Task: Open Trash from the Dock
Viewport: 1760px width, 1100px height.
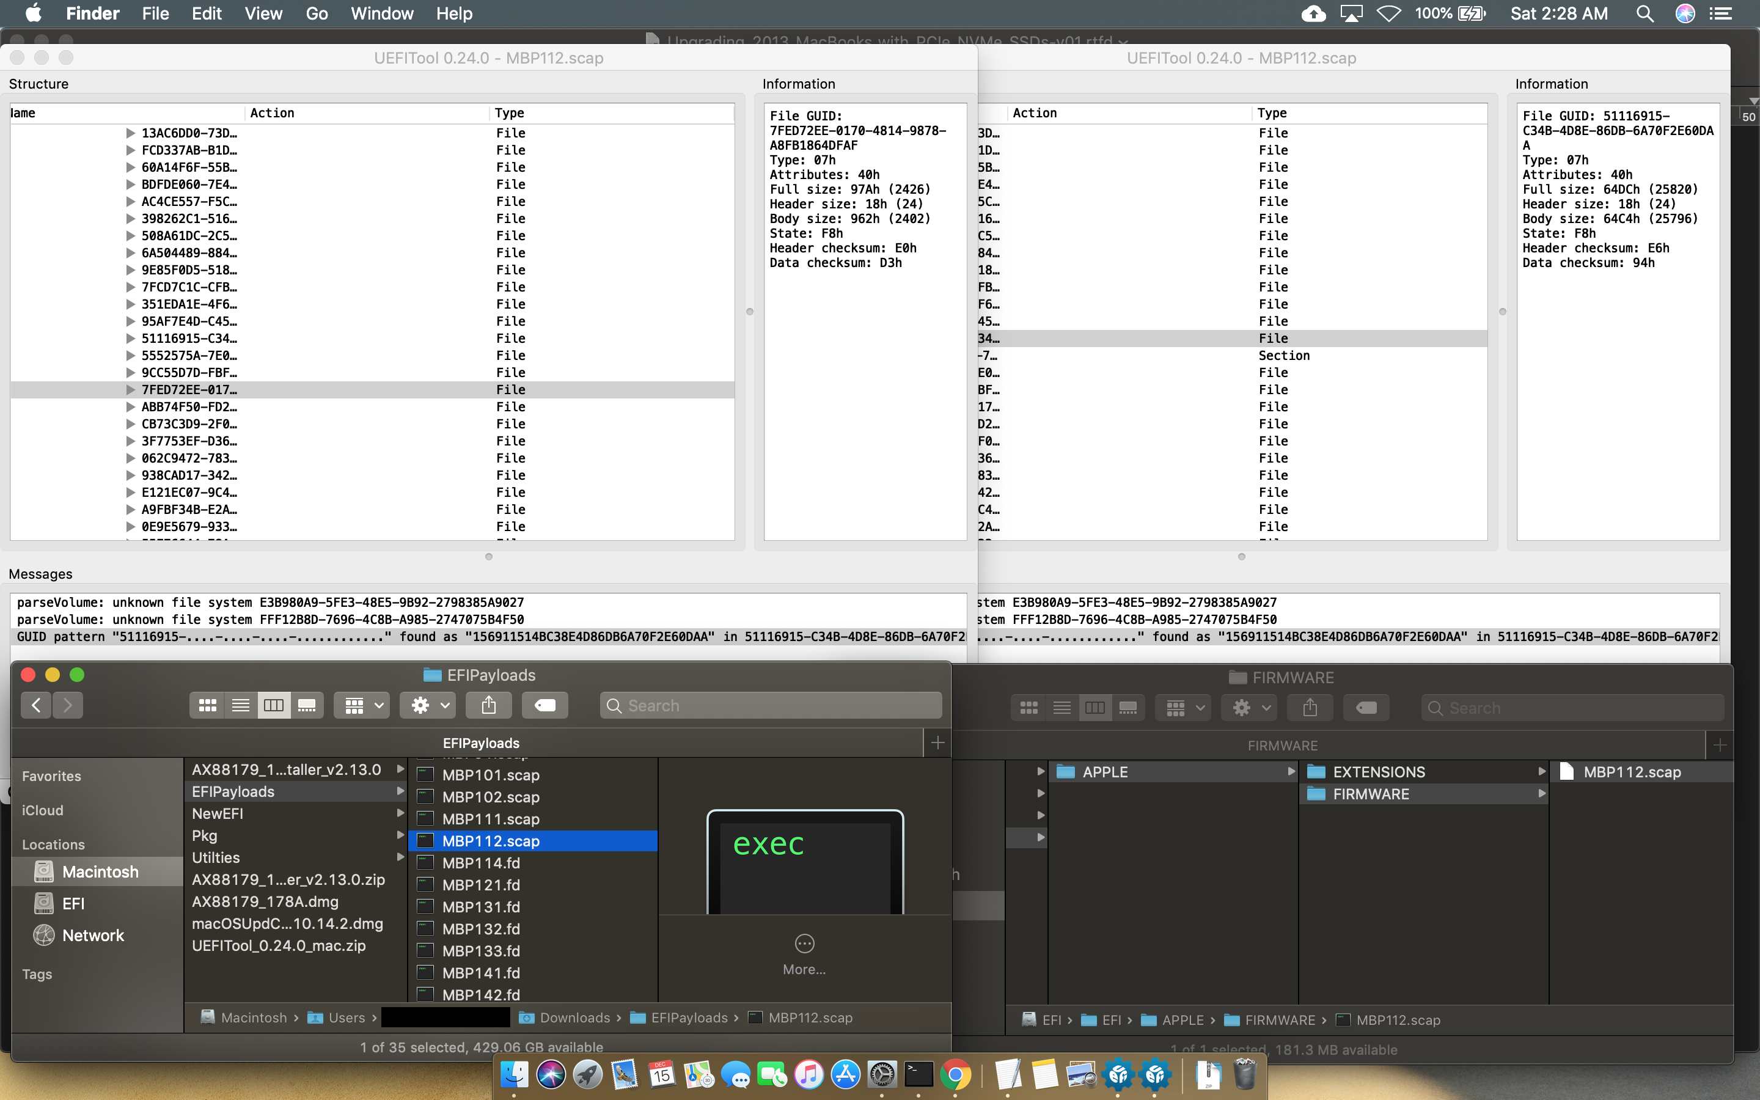Action: (1245, 1074)
